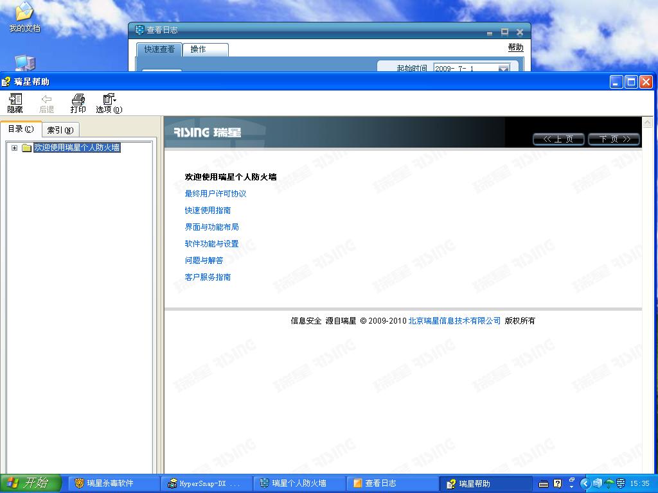
Task: Open the 界面与功能布局 link
Action: click(x=211, y=227)
